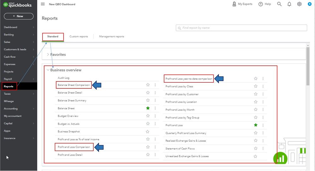Unfavorite the Balance Sheet report star
Image resolution: width=315 pixels, height=171 pixels.
[x=148, y=108]
